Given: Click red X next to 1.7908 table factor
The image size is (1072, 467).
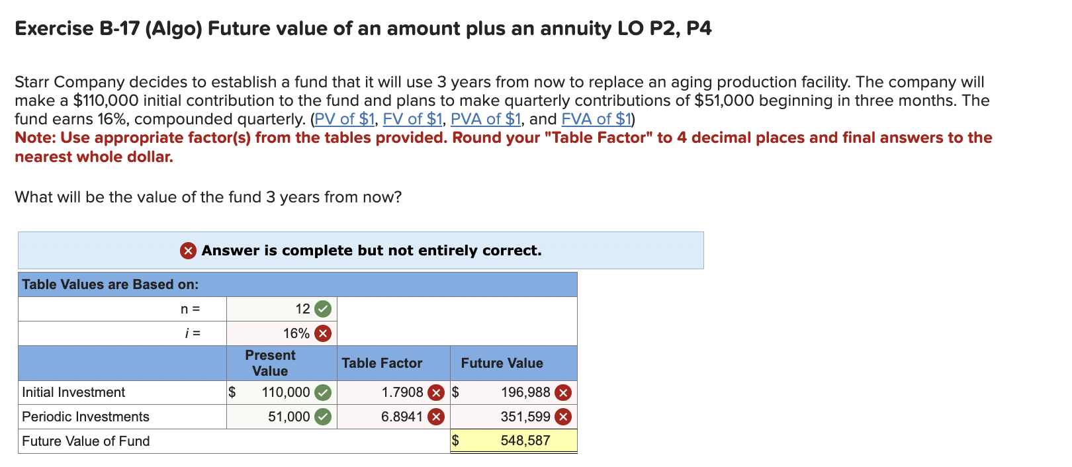Looking at the screenshot, I should 435,393.
